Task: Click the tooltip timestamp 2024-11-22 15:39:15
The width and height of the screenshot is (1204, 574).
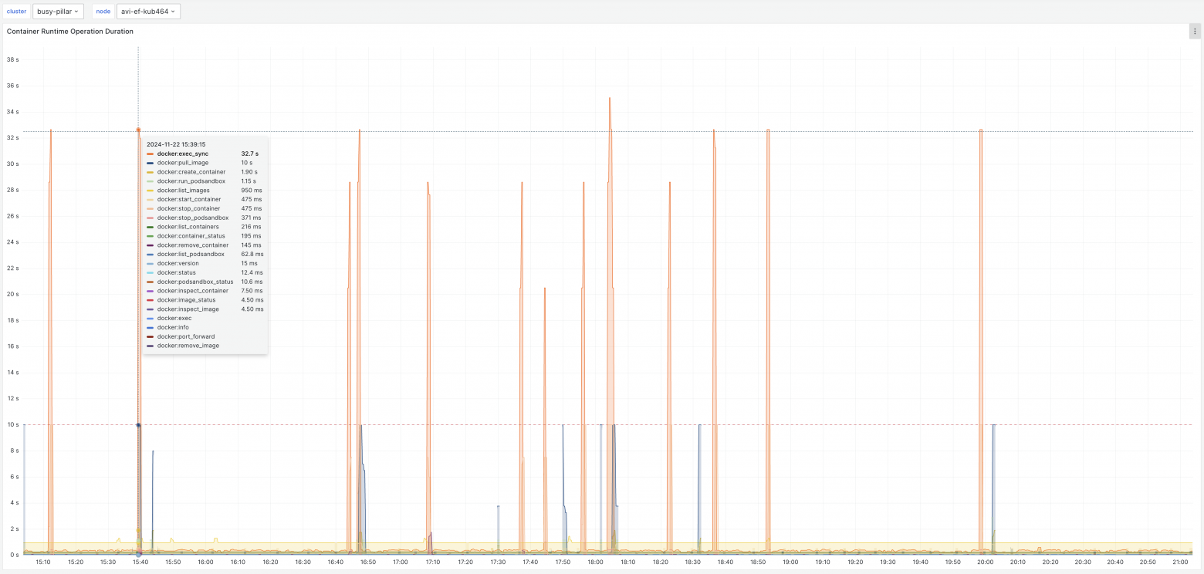Action: [x=176, y=144]
